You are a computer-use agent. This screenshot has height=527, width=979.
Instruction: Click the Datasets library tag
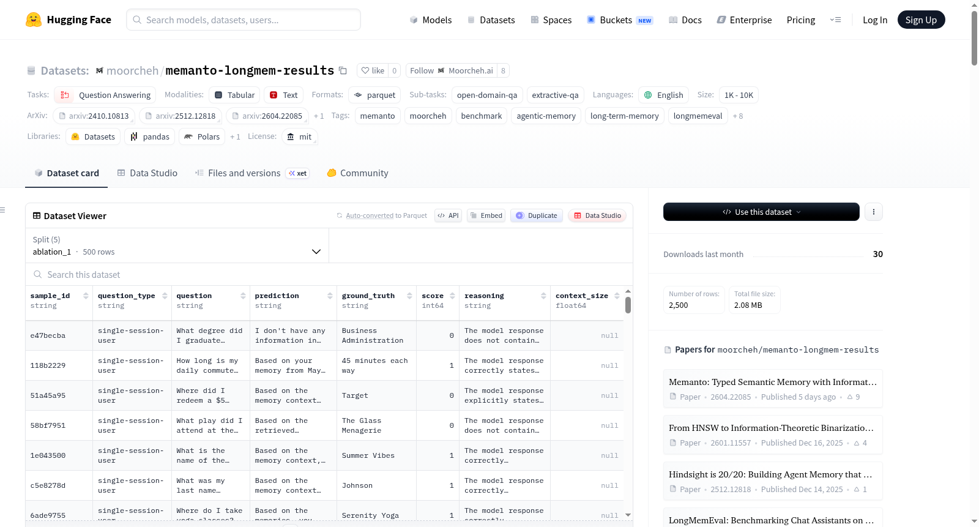point(93,136)
